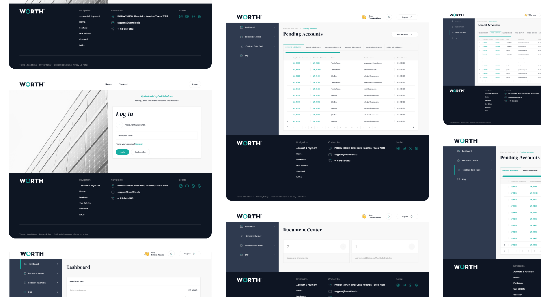Screen dimensions: 541x297
Task: Open the notification bell on the Document Center page
Action: (x=389, y=216)
